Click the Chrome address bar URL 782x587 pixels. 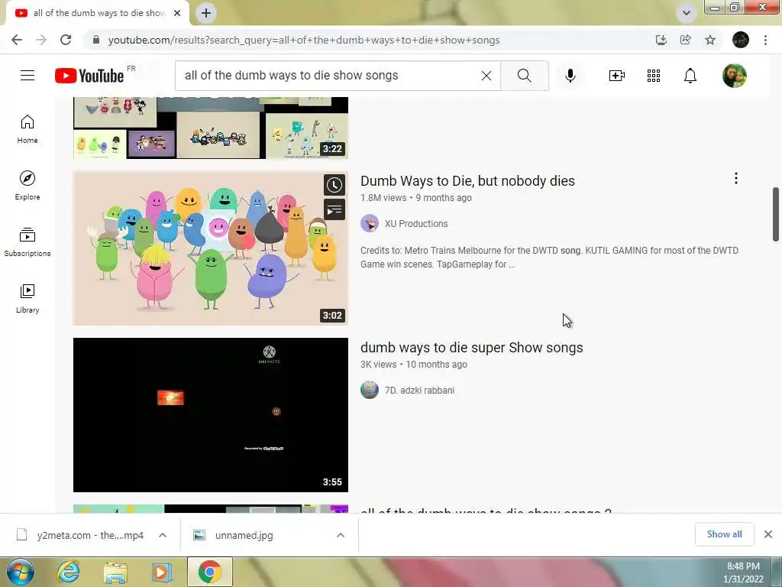tap(304, 40)
